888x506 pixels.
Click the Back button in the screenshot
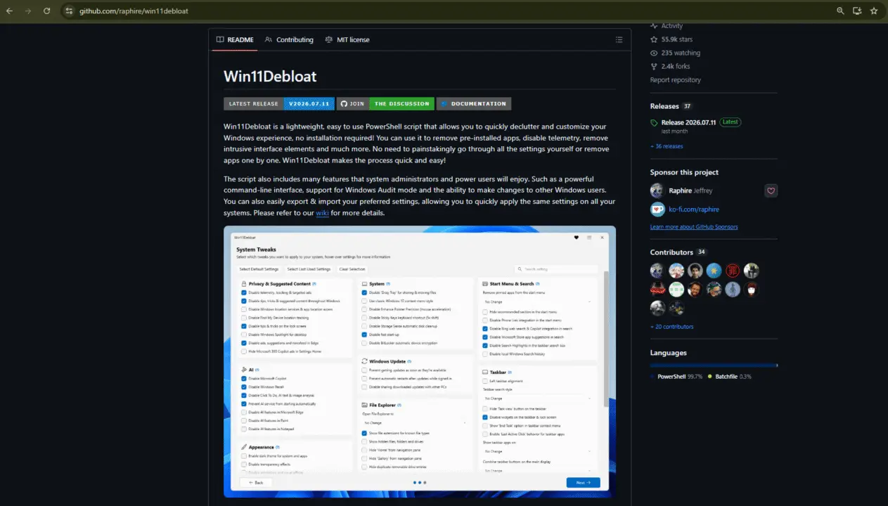pos(256,483)
